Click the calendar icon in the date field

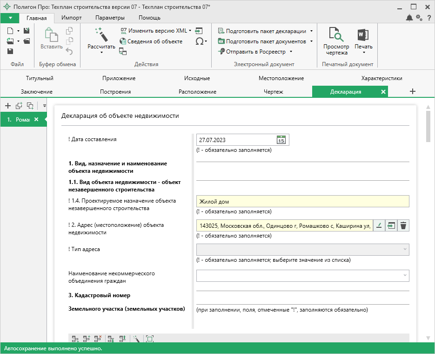pyautogui.click(x=281, y=140)
